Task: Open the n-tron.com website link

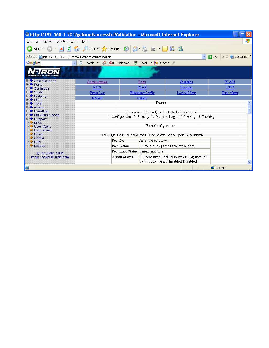Action: click(50, 157)
